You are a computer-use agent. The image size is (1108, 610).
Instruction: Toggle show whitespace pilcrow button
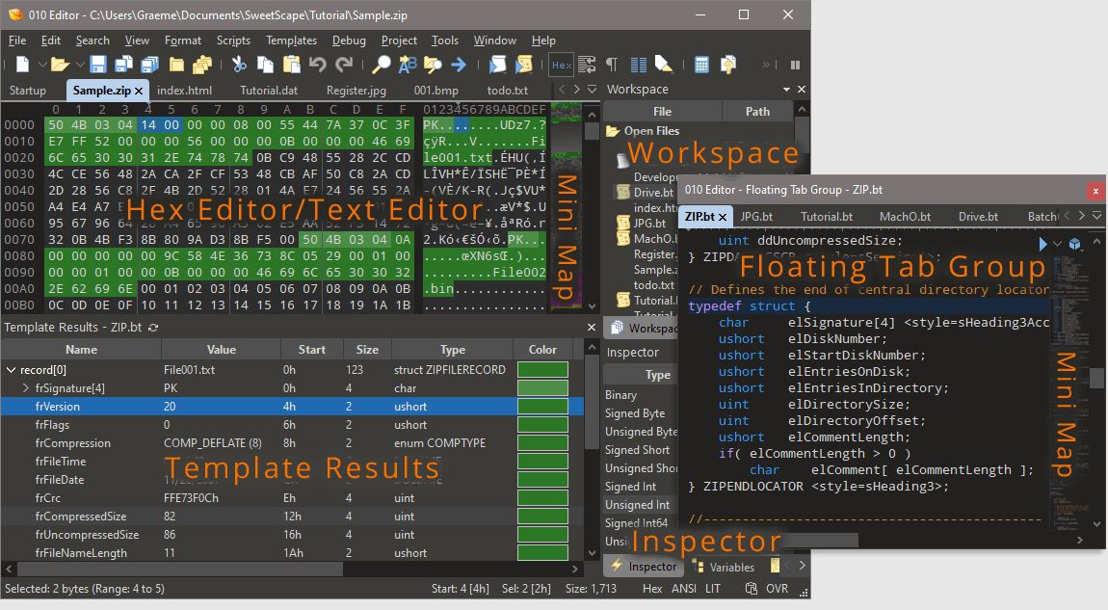(611, 65)
